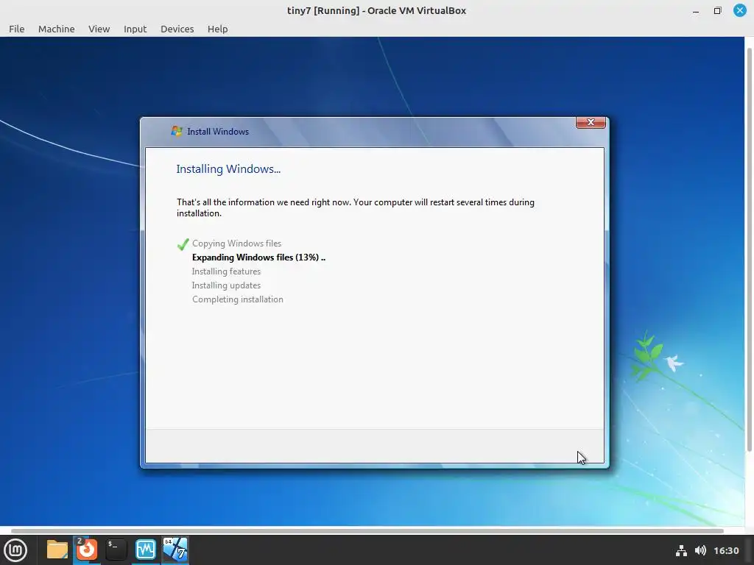The image size is (754, 565).
Task: Open the Files folder in taskbar
Action: click(57, 550)
